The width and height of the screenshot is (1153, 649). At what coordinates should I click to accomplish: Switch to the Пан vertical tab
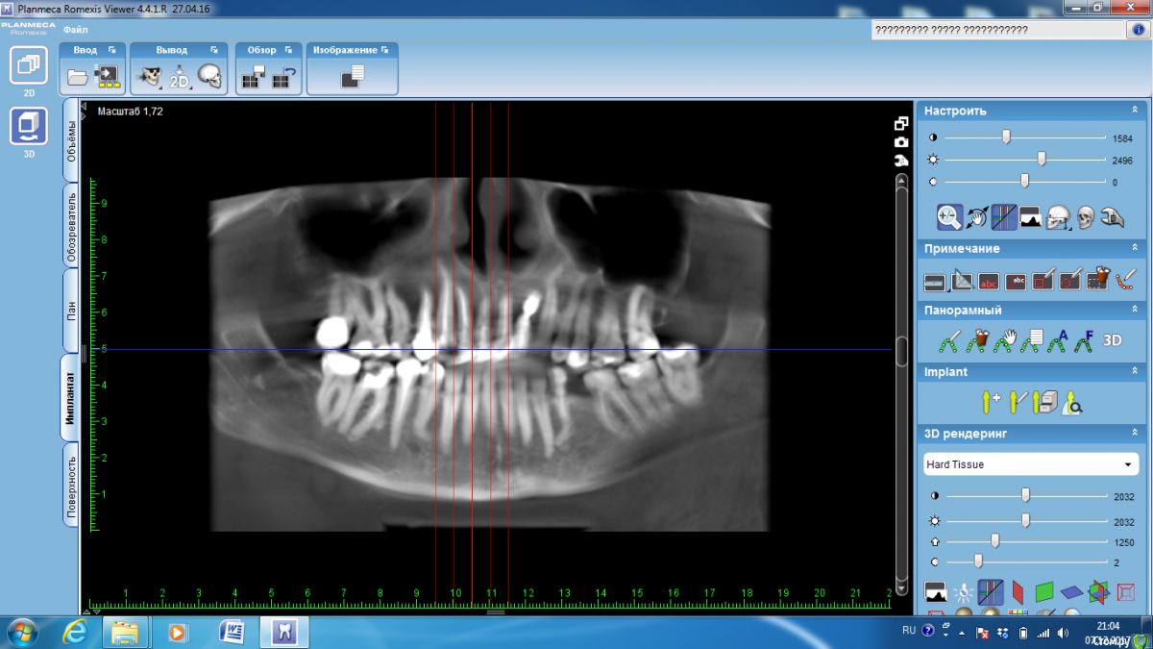71,311
